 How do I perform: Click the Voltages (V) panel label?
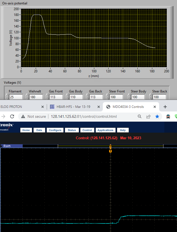click(x=12, y=83)
